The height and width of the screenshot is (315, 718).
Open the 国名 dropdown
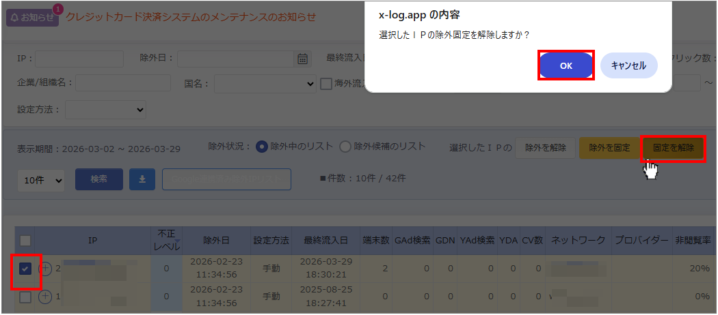coord(265,84)
